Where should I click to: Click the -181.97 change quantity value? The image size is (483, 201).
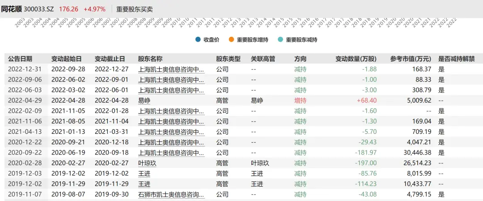pyautogui.click(x=366, y=153)
